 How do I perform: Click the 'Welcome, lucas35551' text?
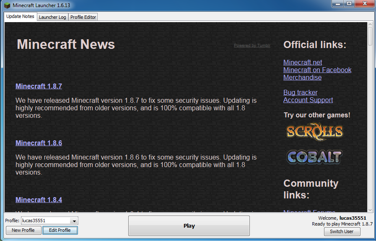342,218
